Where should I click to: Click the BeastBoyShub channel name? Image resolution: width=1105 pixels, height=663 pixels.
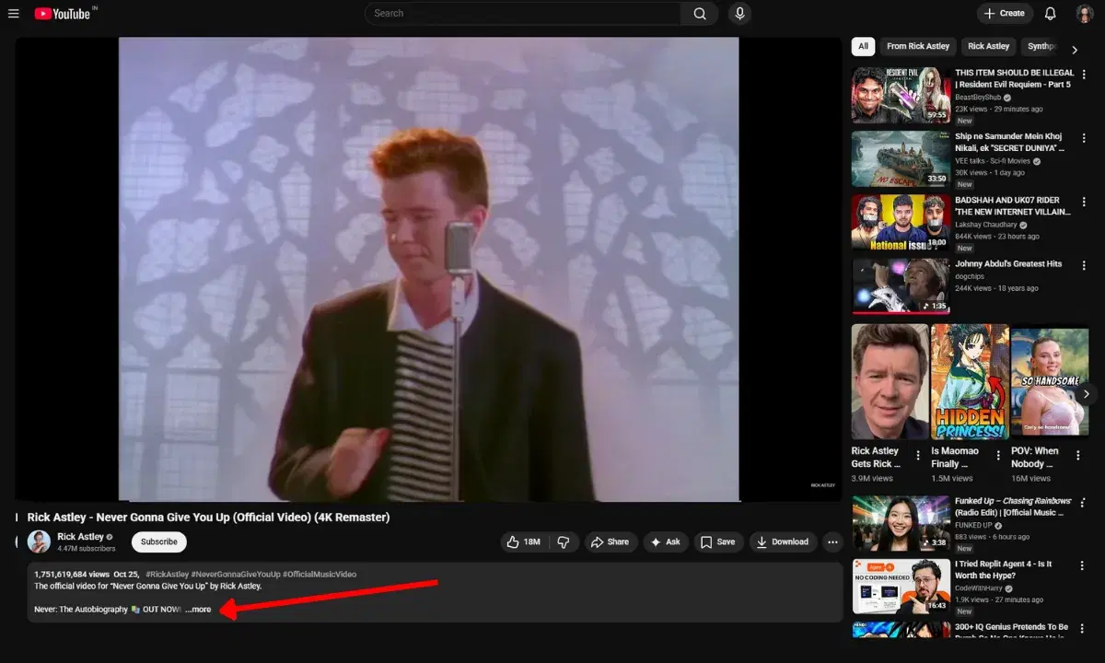[978, 98]
